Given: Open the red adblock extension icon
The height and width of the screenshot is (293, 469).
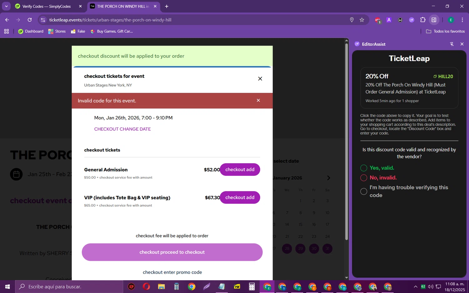Looking at the screenshot, I should 378,20.
